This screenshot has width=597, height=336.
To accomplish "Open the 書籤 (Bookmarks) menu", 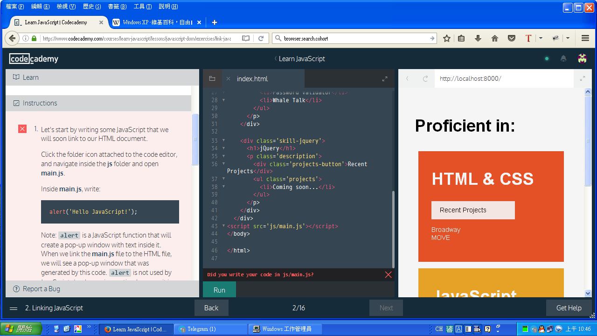I will tap(117, 7).
